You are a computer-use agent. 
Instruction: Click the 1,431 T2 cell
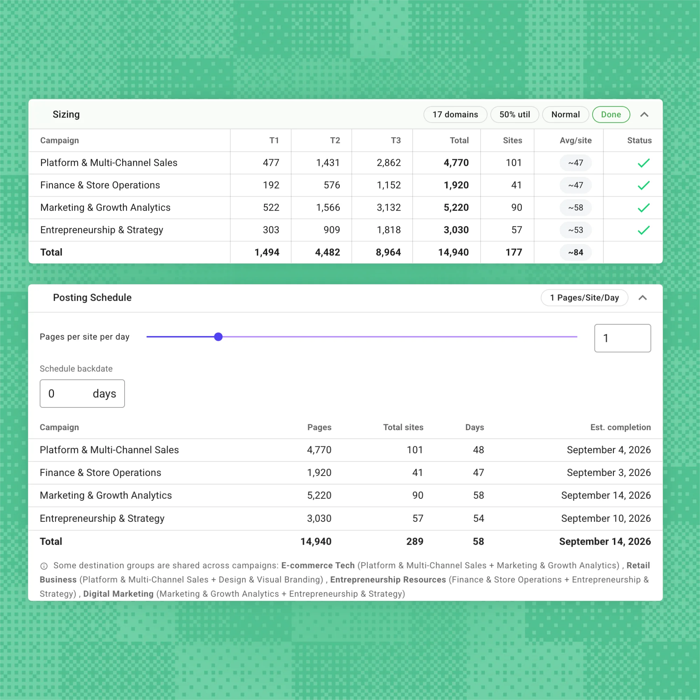328,163
